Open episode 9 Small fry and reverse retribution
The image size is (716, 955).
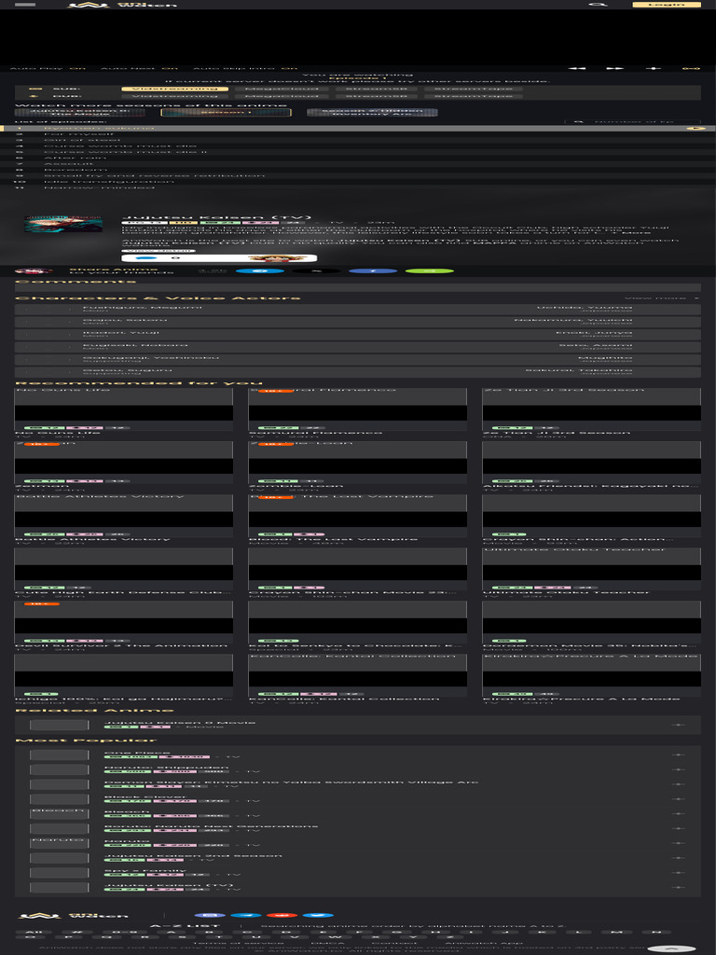tap(358, 175)
